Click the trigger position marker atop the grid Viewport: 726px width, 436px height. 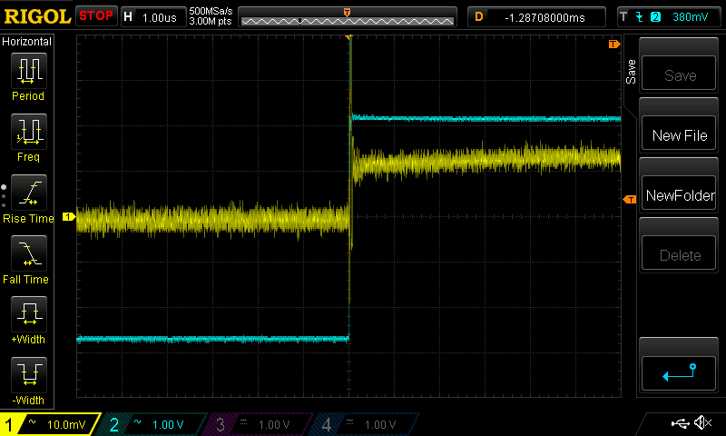348,37
